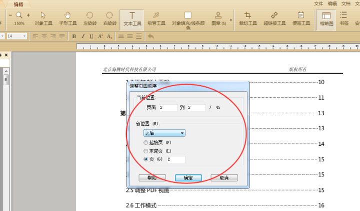Click the zoom out minus icon

pos(10,15)
